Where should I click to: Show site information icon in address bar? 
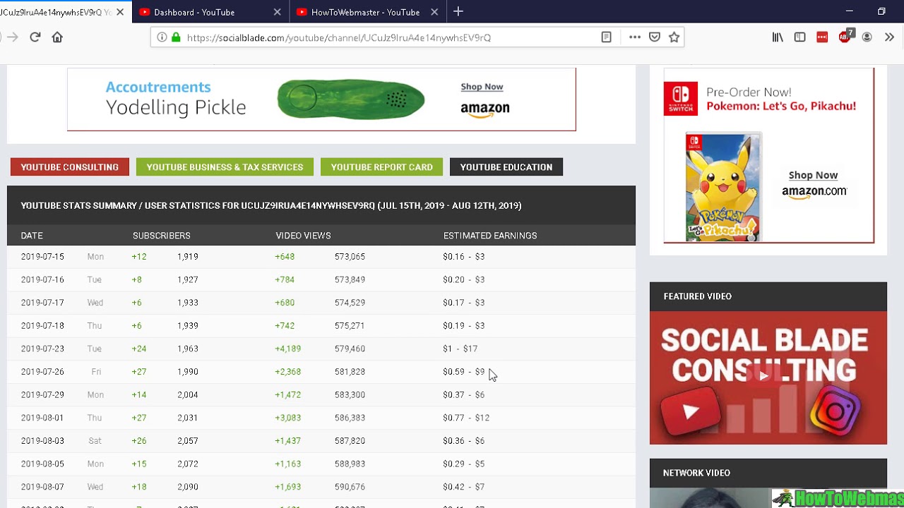click(x=162, y=37)
